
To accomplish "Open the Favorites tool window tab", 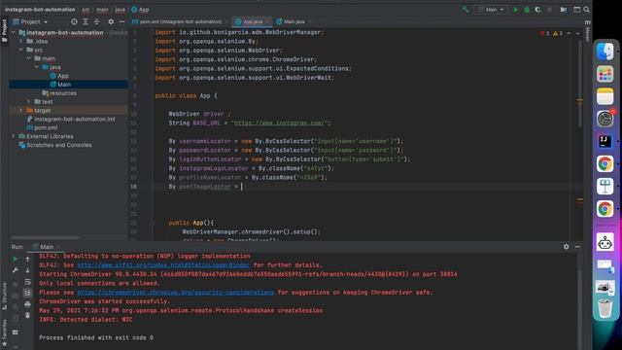I will pos(5,332).
